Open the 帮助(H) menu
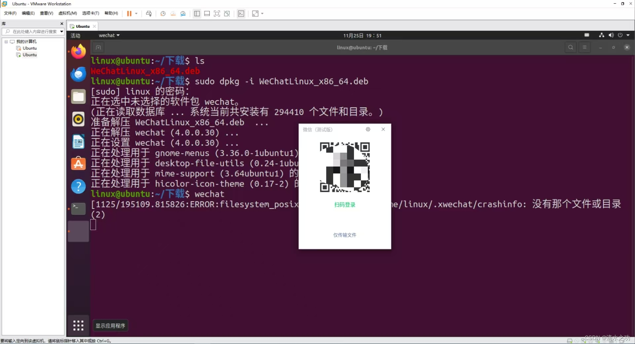Screen dimensions: 635x344 [x=111, y=13]
